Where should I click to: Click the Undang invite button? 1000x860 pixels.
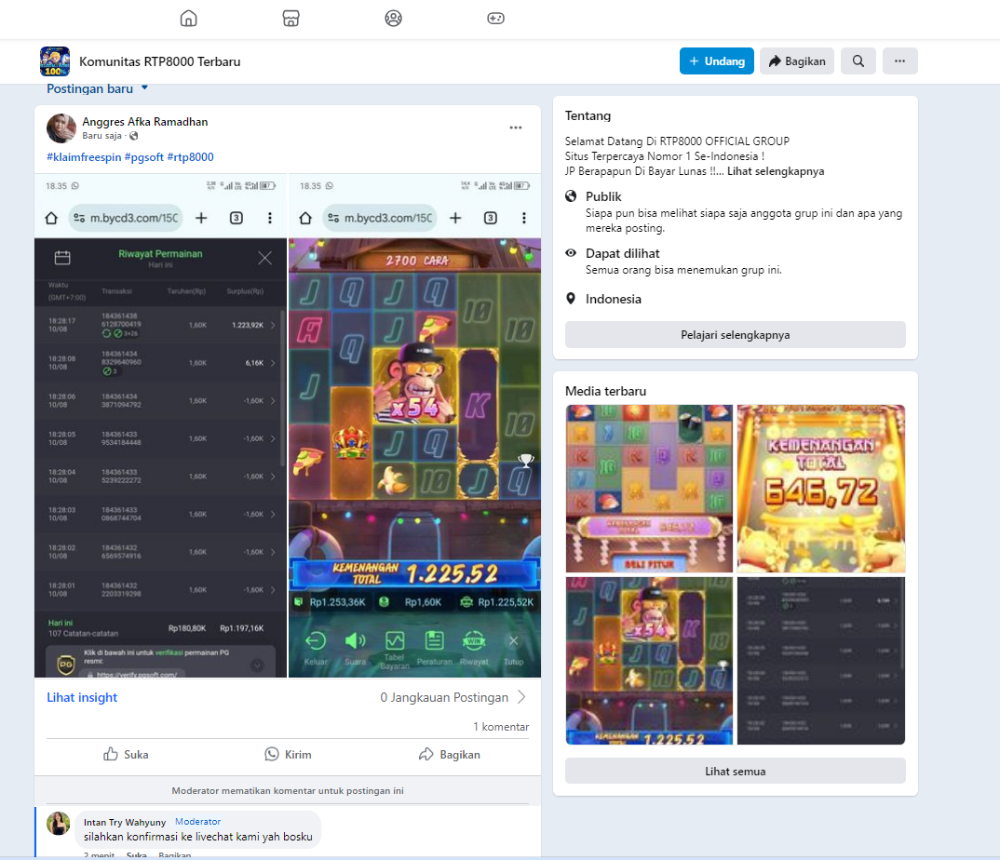coord(717,61)
